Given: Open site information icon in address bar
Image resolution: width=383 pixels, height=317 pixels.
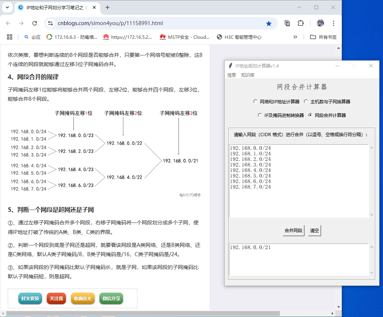Looking at the screenshot, I should (50, 23).
